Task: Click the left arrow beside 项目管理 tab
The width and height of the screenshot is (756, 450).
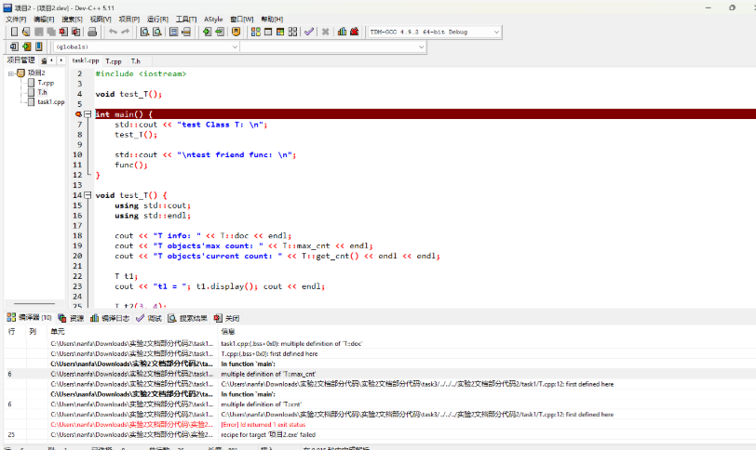Action: tap(51, 60)
